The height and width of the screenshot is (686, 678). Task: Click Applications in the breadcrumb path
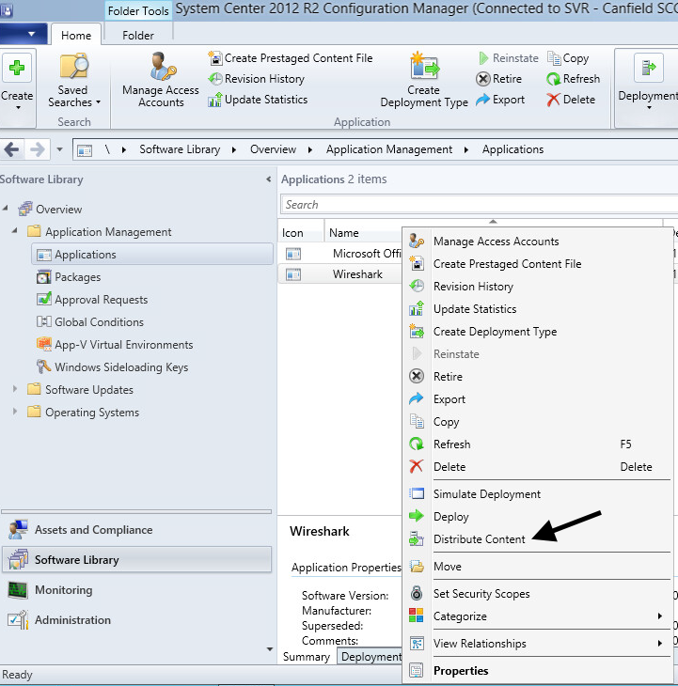coord(513,149)
